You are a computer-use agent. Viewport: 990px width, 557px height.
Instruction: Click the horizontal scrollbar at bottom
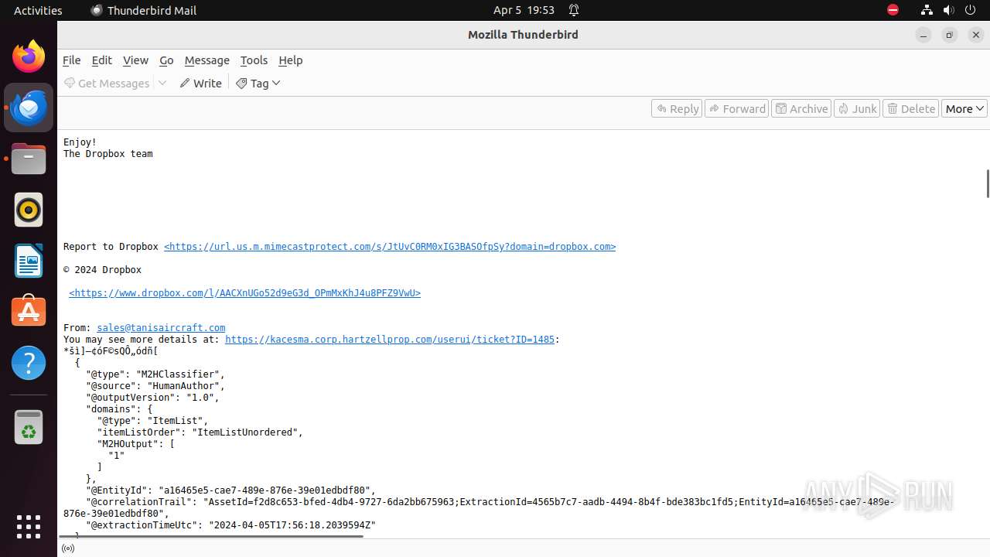pos(213,535)
